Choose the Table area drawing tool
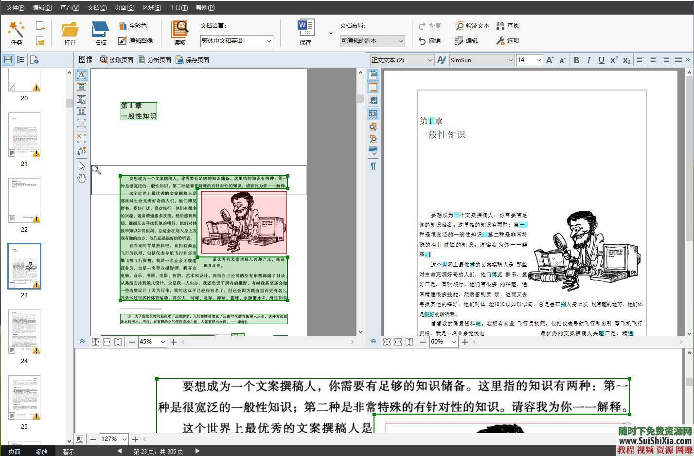Viewport: 694px width, 456px height. pos(81,111)
